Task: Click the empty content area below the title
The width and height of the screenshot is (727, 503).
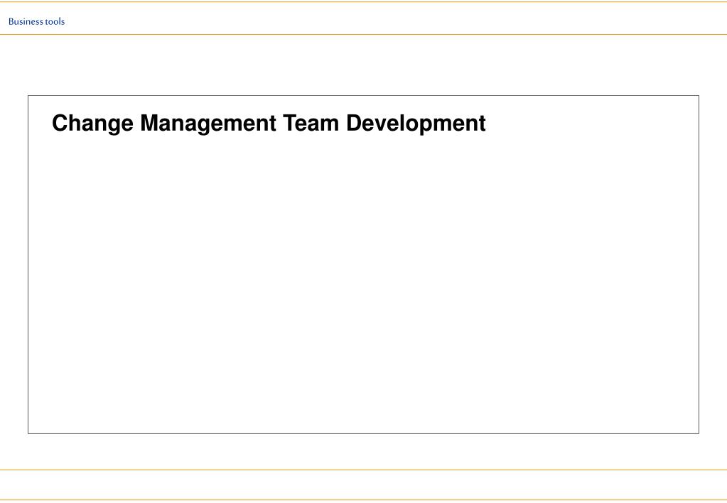Action: 363,284
